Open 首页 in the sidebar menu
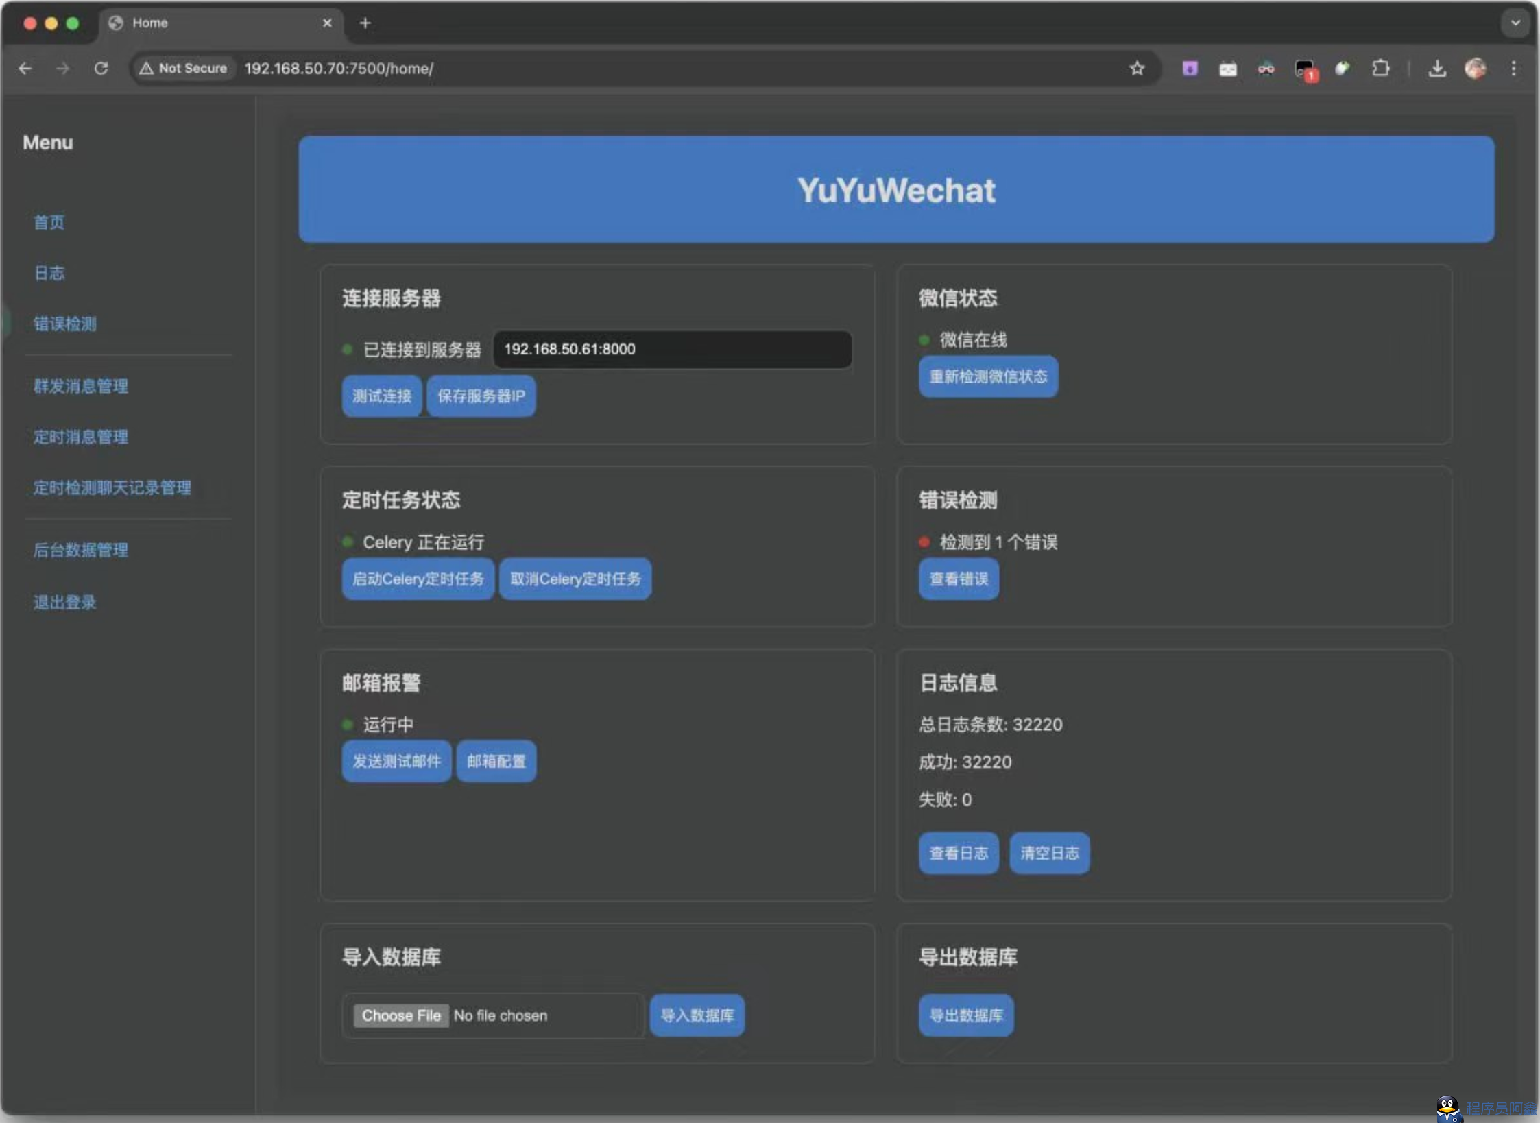The height and width of the screenshot is (1123, 1540). tap(49, 222)
